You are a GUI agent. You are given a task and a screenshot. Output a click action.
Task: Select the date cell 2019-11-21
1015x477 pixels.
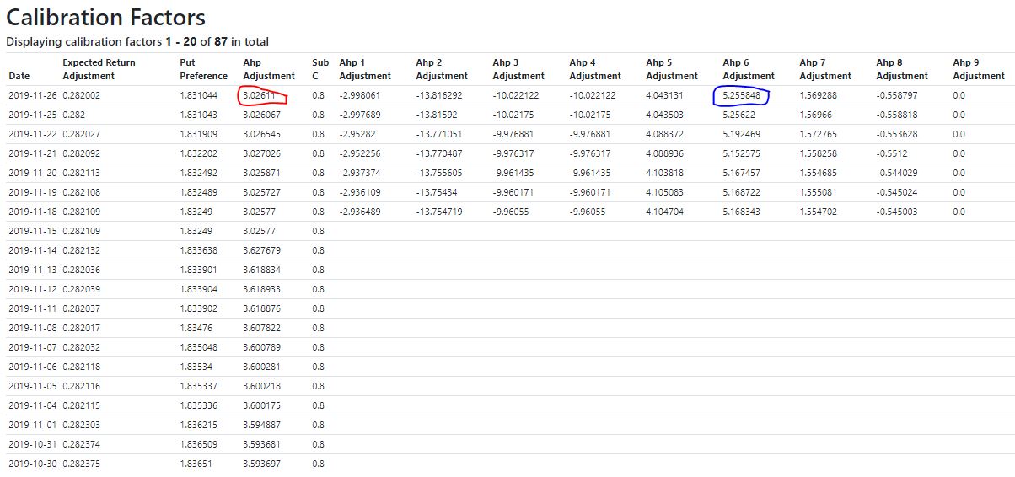32,153
